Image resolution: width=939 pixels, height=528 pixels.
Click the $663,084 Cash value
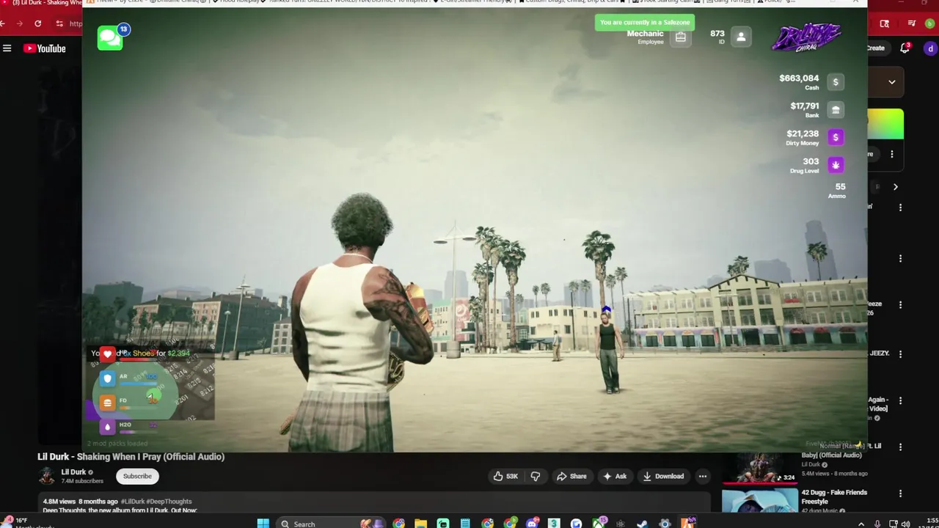(799, 78)
